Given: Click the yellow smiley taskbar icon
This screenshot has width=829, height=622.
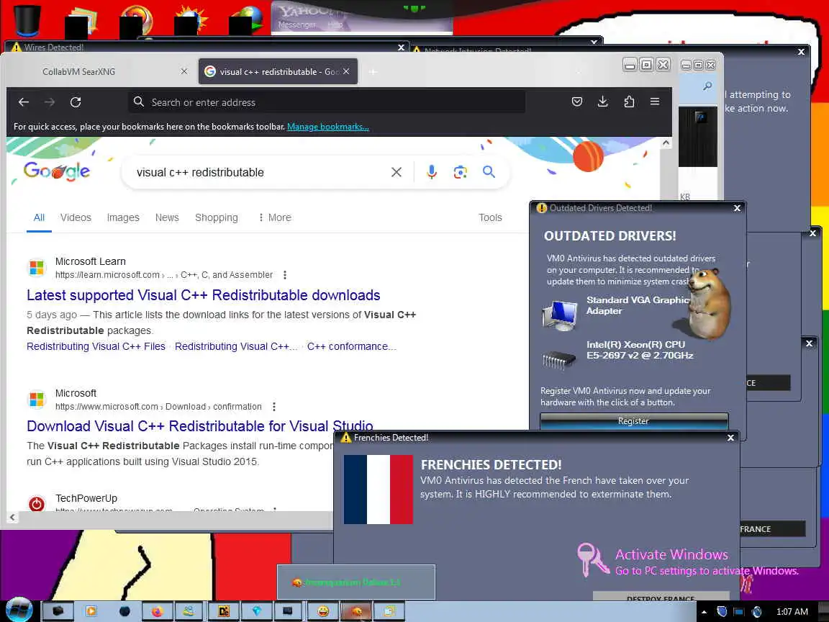Looking at the screenshot, I should 323,611.
